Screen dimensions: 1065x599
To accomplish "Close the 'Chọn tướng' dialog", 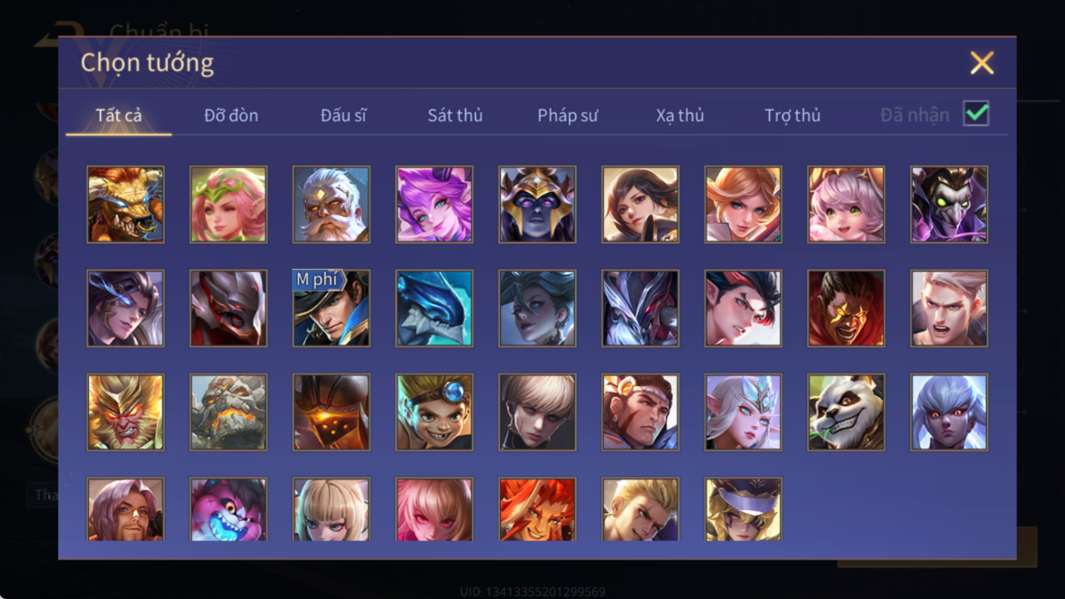I will (x=982, y=63).
